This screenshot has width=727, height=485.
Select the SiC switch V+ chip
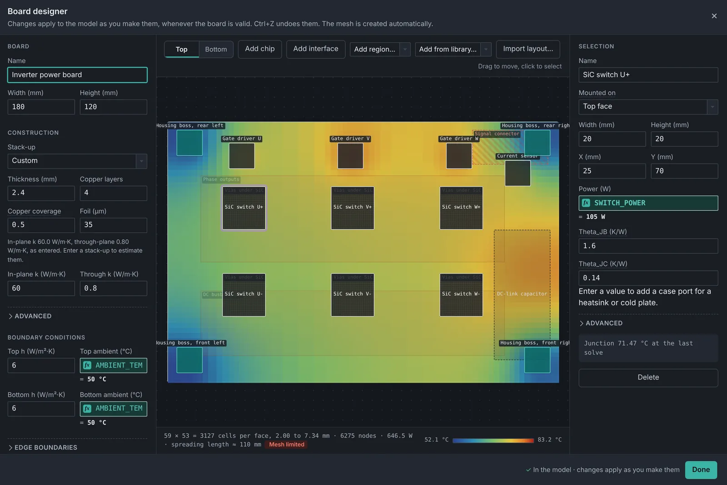(353, 208)
